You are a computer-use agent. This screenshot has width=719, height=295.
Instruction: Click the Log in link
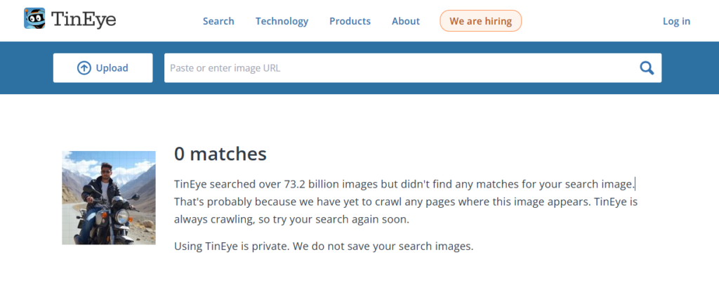[676, 21]
